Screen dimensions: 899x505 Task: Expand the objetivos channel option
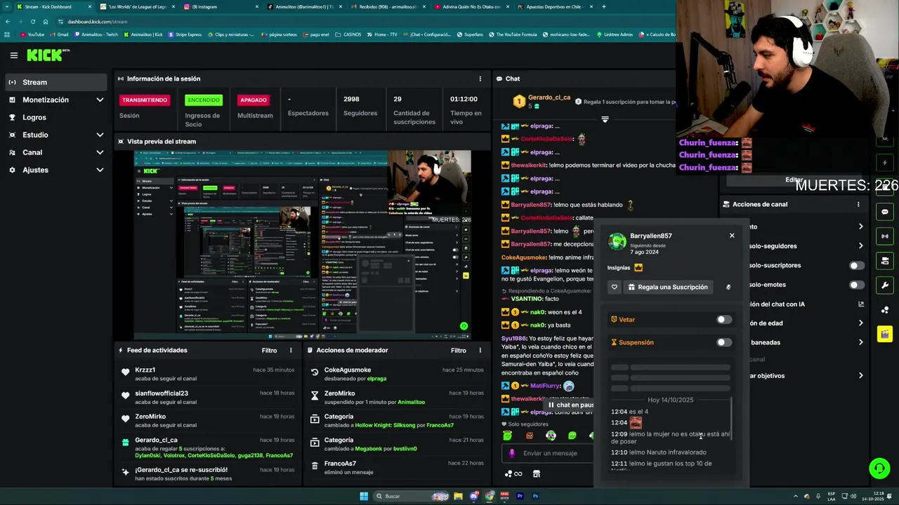pyautogui.click(x=860, y=376)
